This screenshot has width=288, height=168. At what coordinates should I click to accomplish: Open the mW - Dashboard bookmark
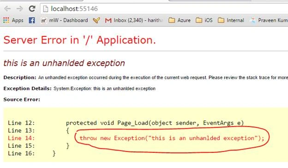(x=64, y=20)
